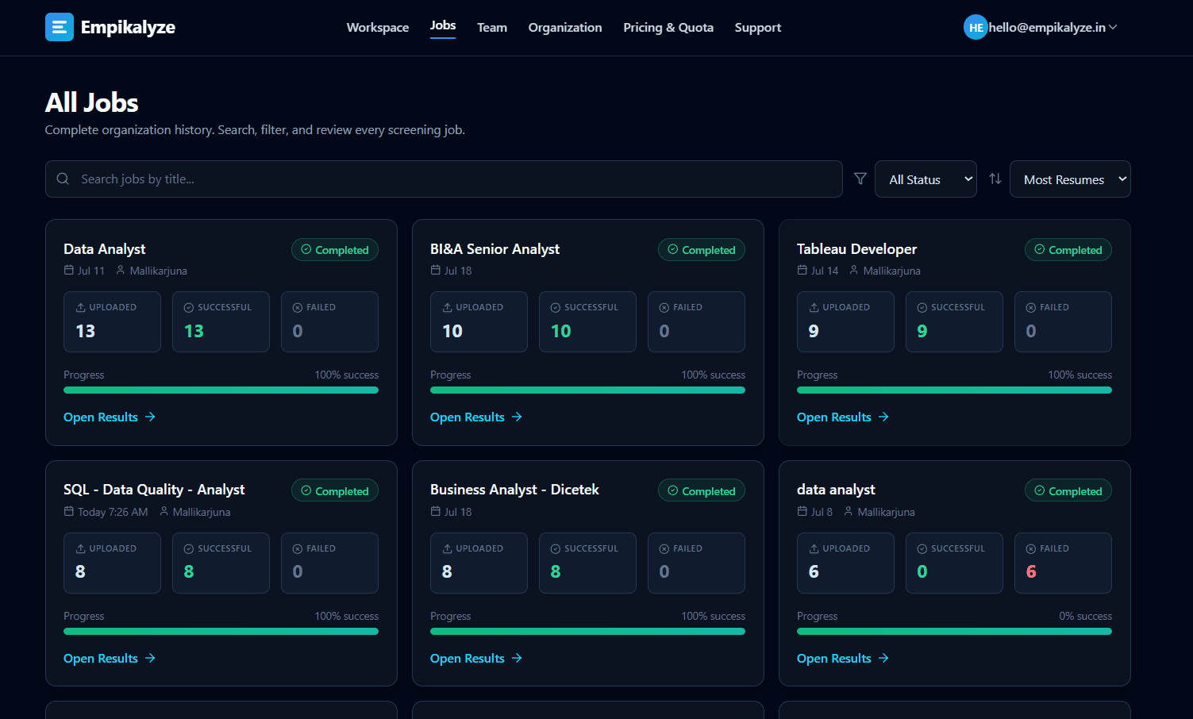Image resolution: width=1193 pixels, height=719 pixels.
Task: Click the Empikalyze brand name
Action: [x=128, y=28]
